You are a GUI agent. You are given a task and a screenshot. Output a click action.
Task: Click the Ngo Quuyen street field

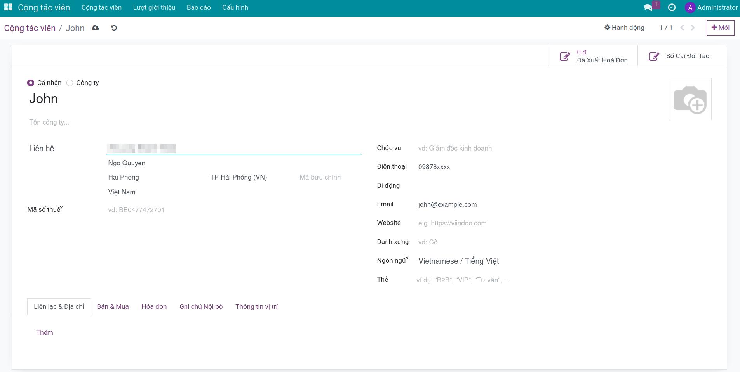click(x=234, y=163)
